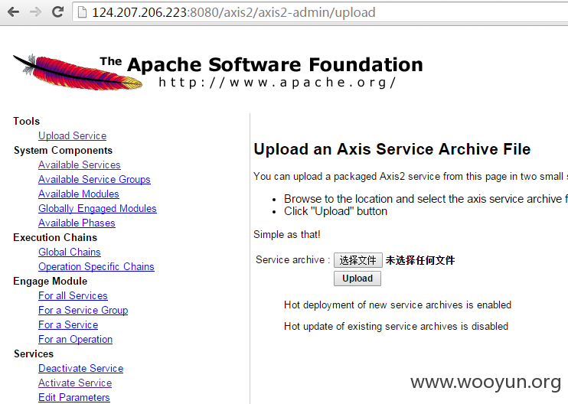
Task: Click the System Components heading
Action: click(x=63, y=150)
